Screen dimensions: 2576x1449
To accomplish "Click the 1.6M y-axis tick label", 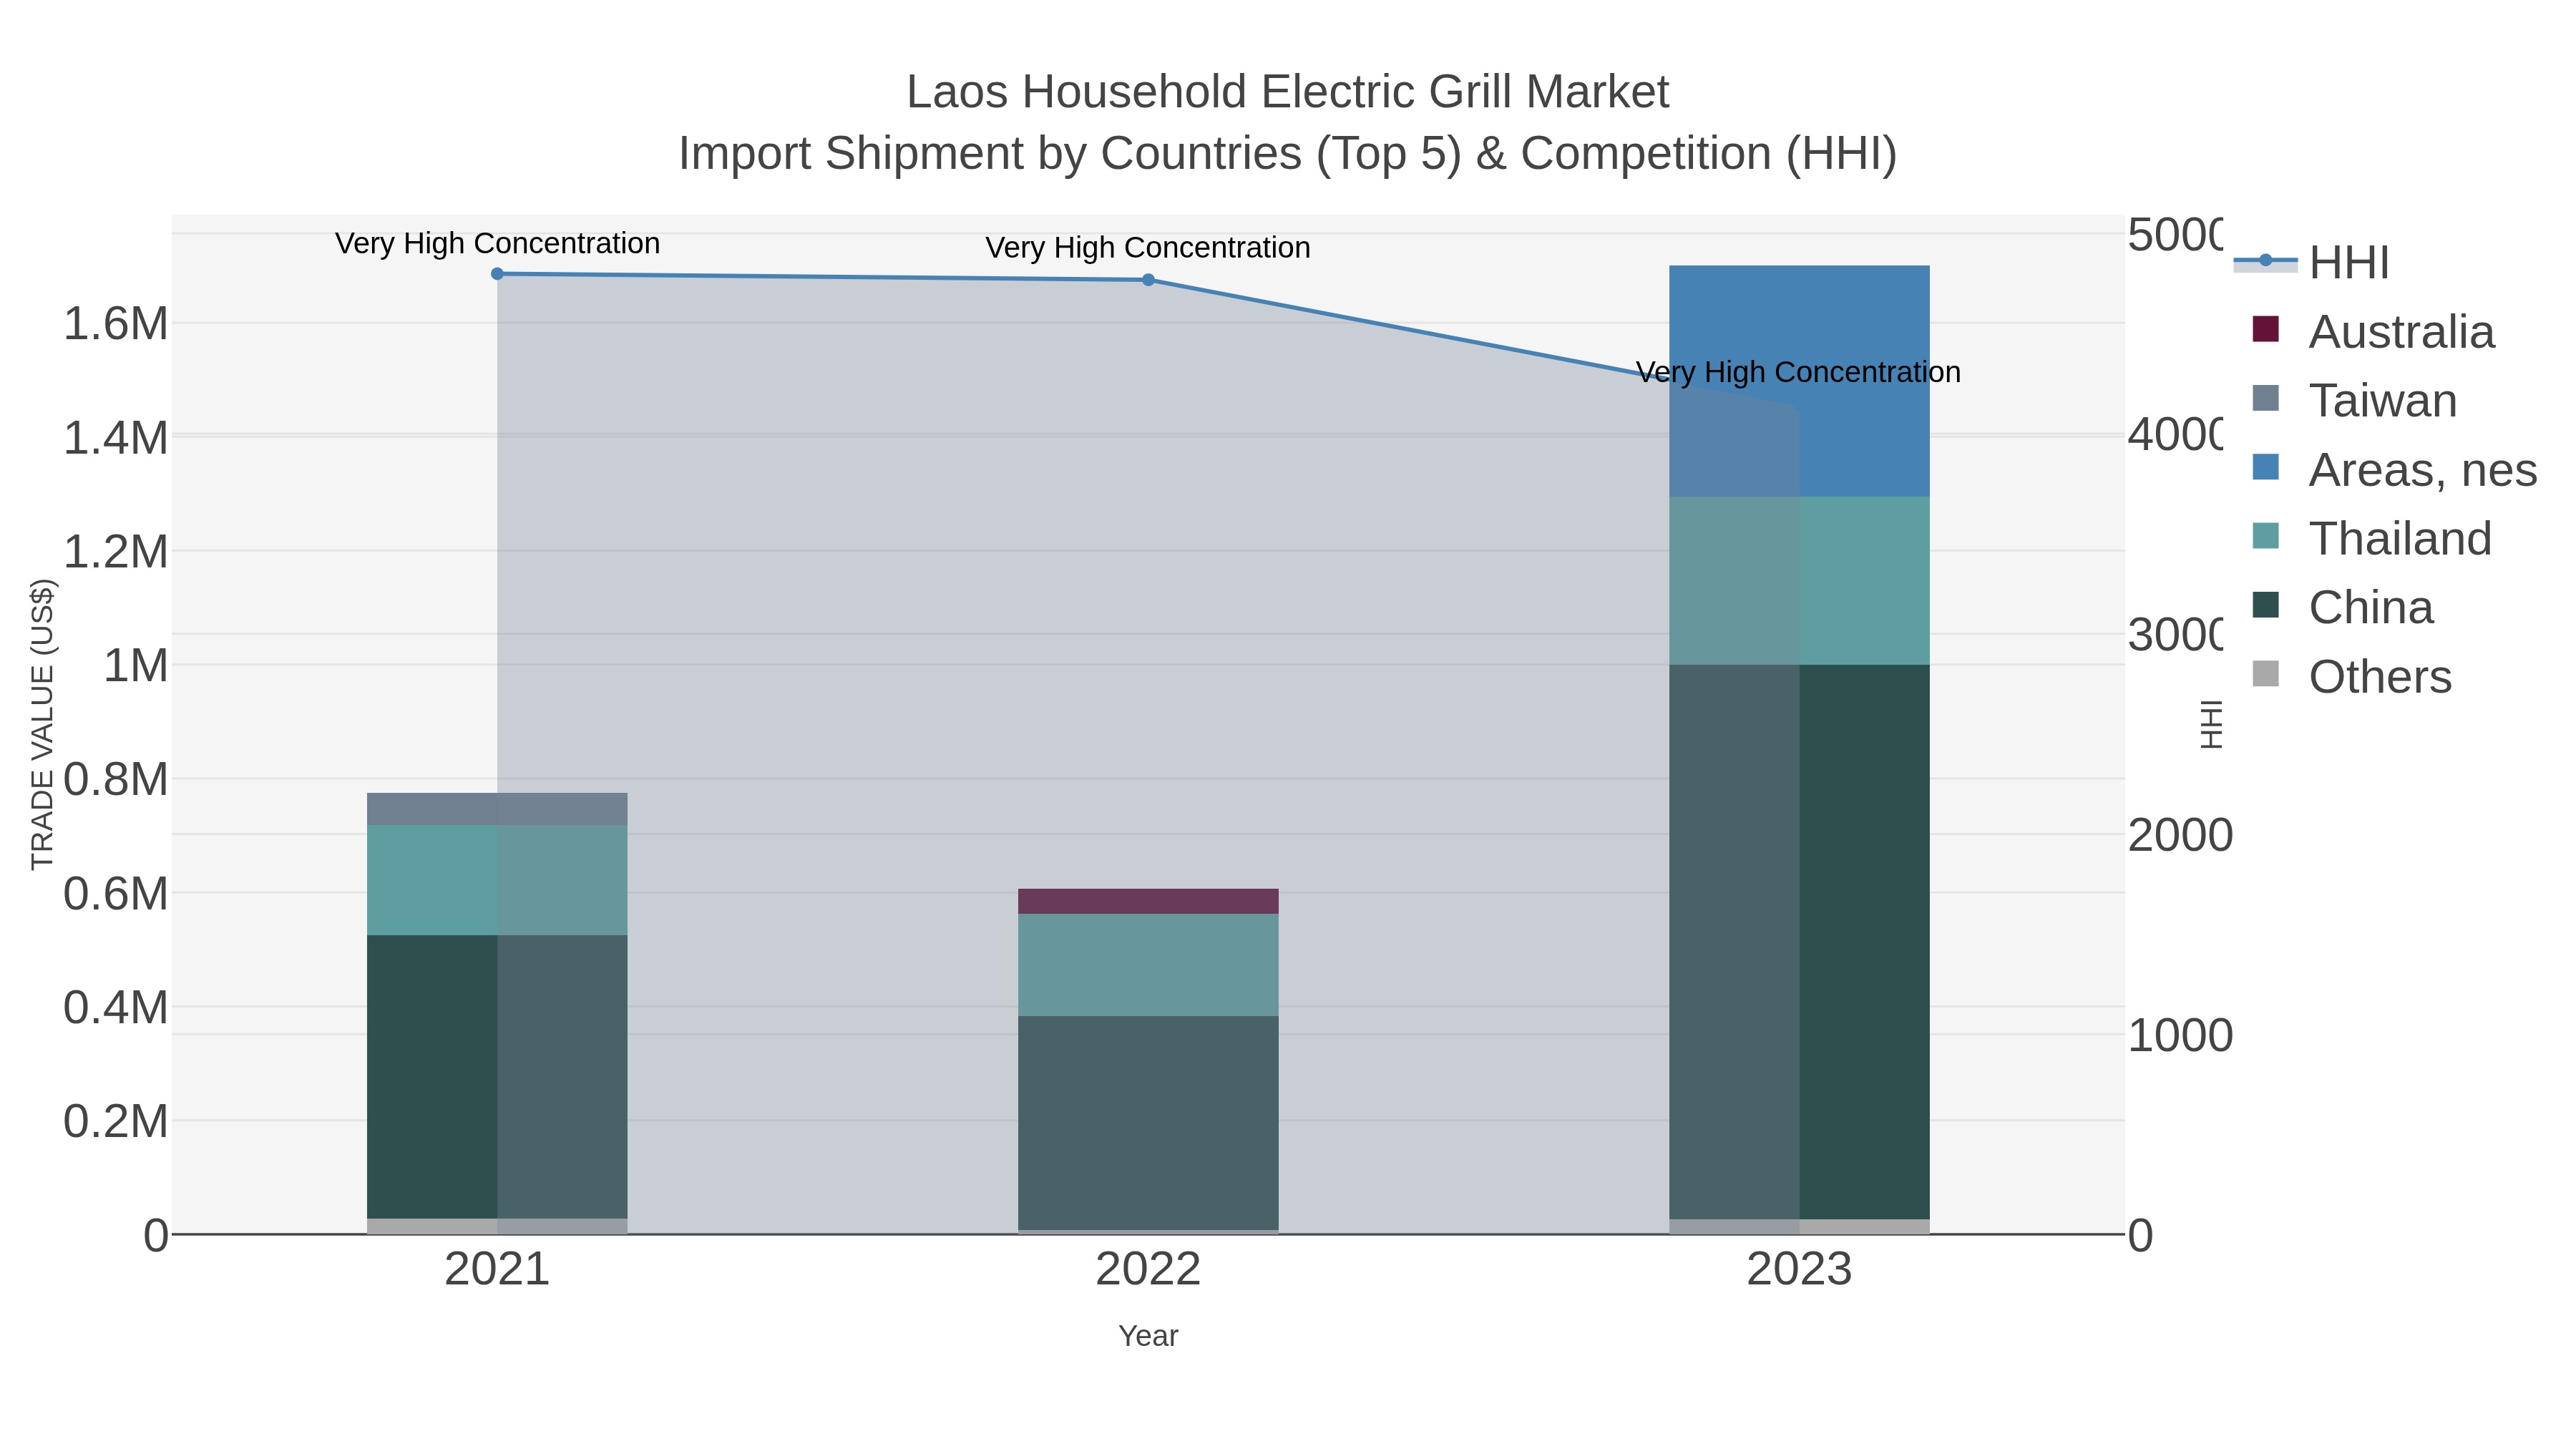I will point(116,324).
